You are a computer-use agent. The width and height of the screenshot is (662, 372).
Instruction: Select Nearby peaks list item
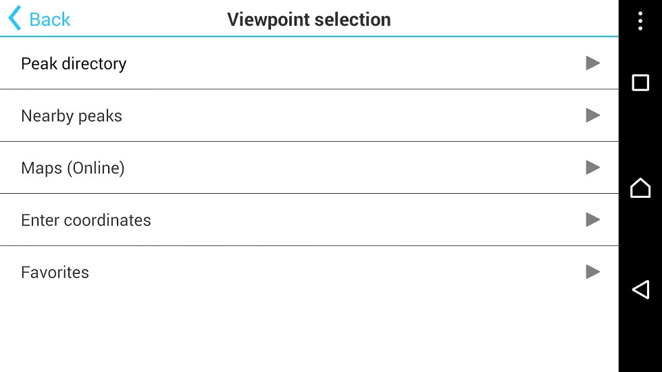[72, 116]
